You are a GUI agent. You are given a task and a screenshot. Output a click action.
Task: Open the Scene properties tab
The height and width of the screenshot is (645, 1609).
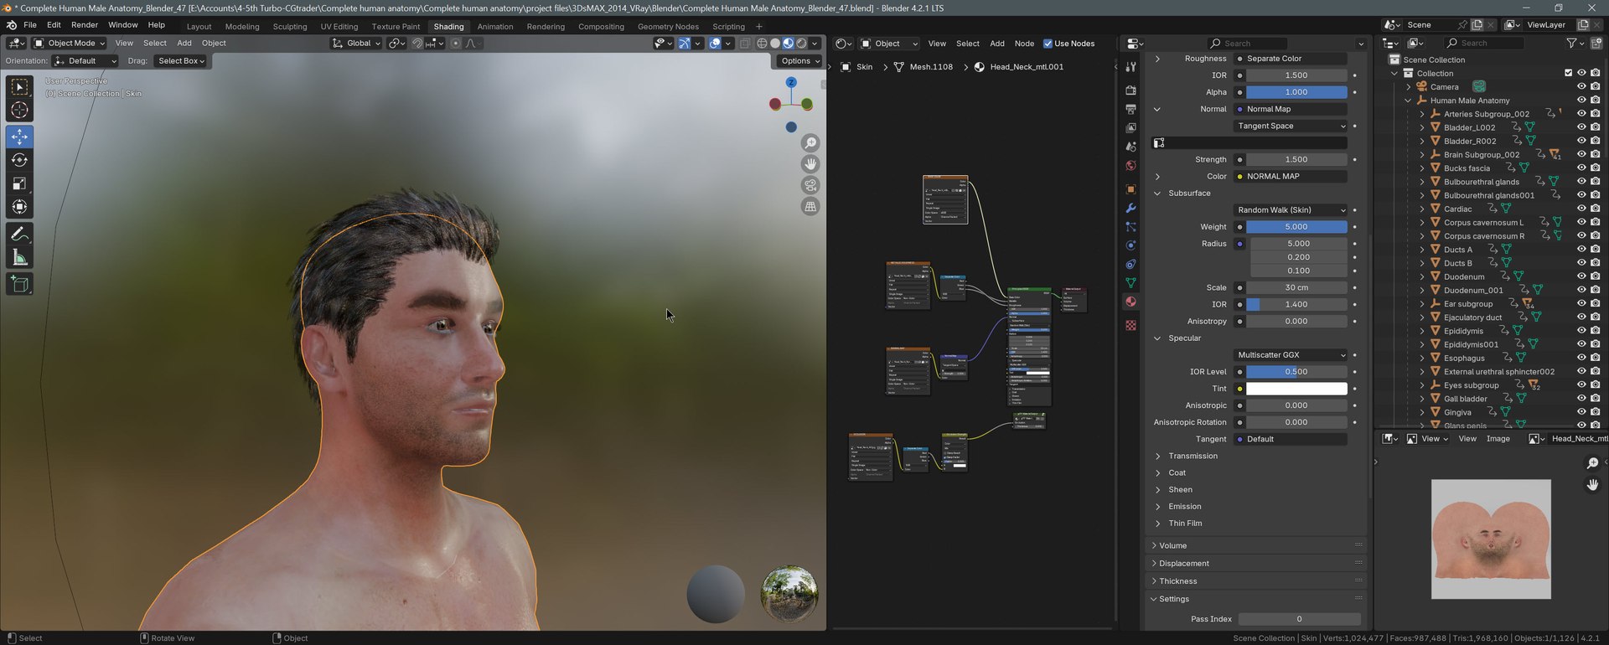[x=1130, y=147]
